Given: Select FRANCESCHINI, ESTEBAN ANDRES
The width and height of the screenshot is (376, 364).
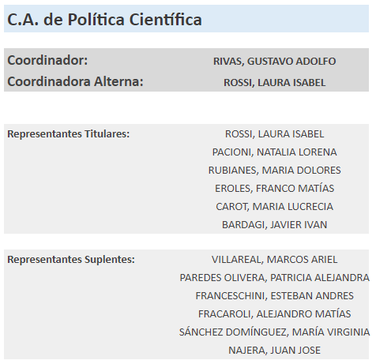Looking at the screenshot, I should click(x=274, y=296).
